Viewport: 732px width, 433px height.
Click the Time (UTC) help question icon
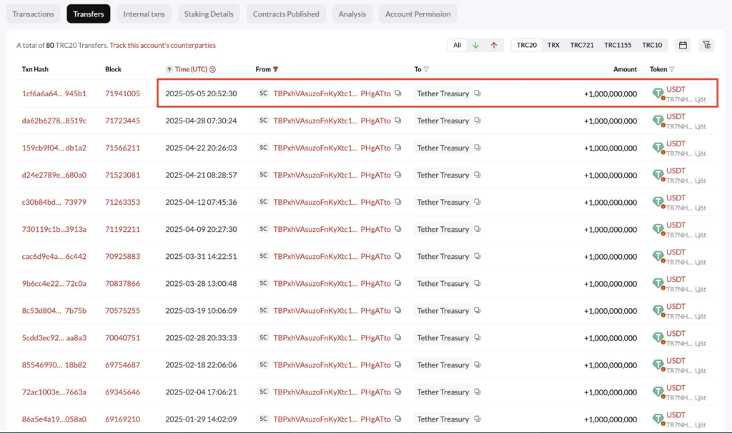click(x=169, y=69)
